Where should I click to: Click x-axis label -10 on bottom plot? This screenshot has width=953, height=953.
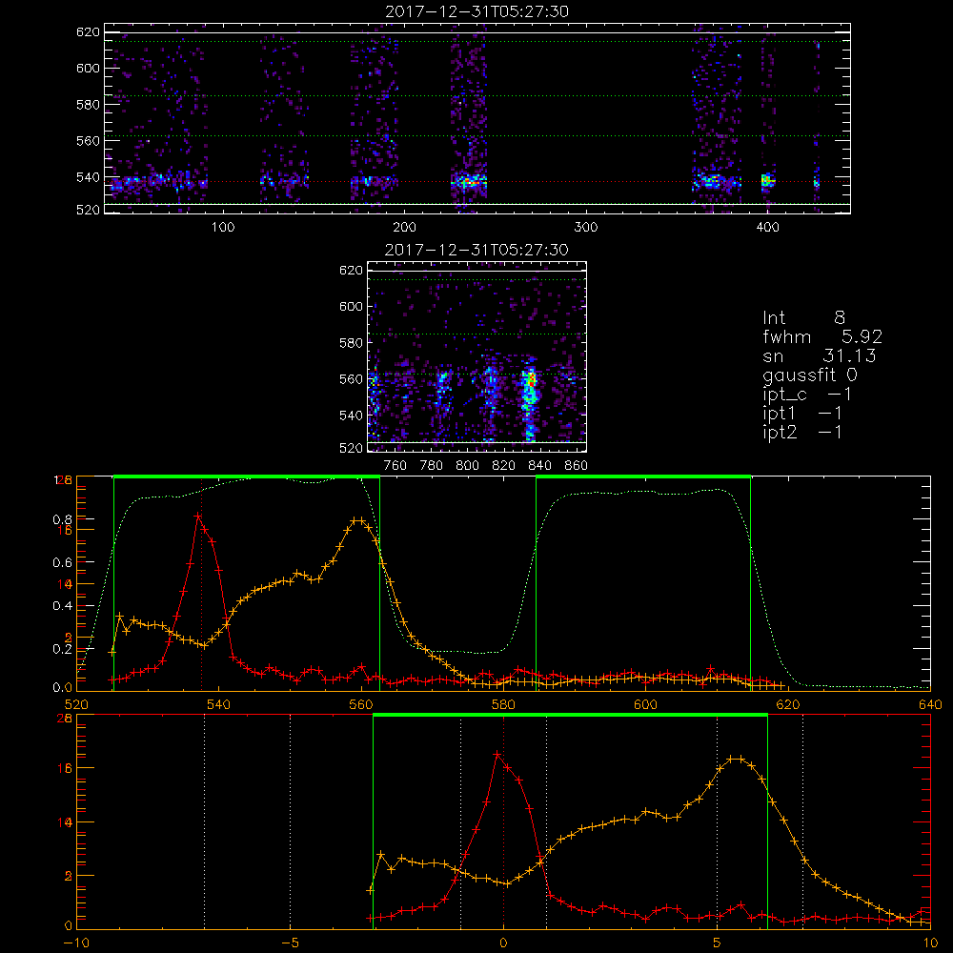tap(76, 943)
